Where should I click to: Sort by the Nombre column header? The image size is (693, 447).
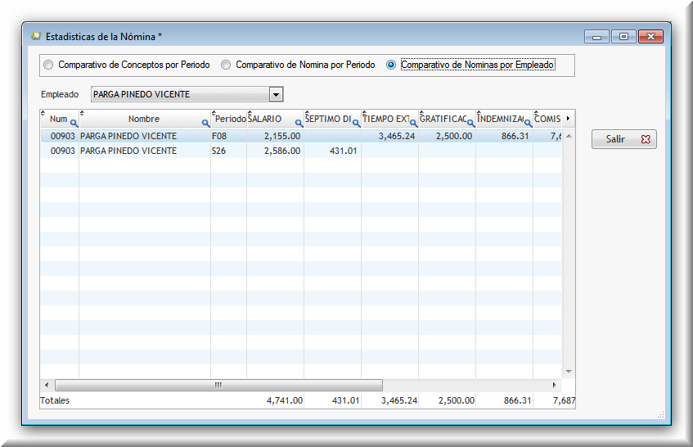pos(144,119)
